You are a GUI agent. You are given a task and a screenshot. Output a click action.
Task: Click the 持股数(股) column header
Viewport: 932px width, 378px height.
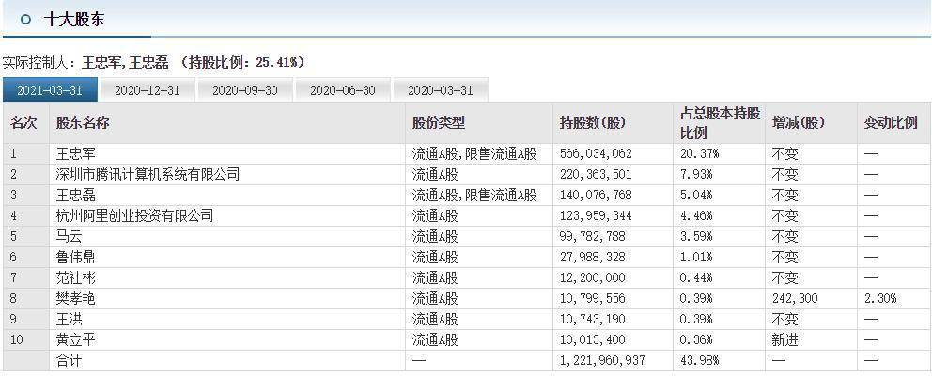coord(593,123)
